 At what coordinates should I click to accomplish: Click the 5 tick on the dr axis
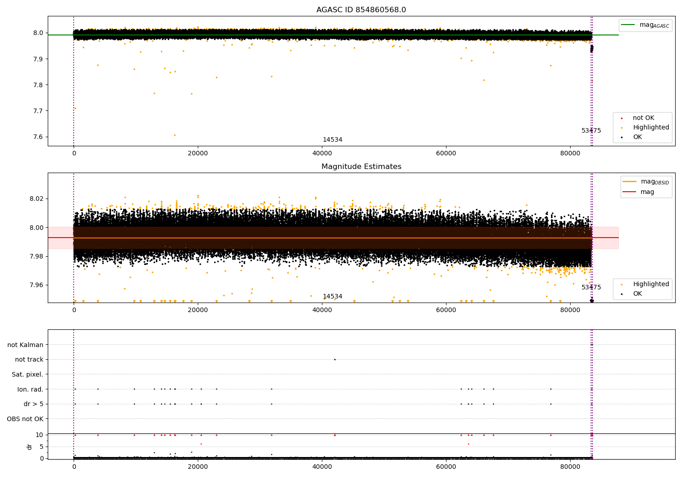[x=41, y=447]
